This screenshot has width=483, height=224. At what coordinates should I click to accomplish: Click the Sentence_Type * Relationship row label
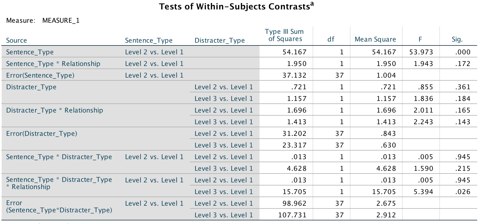53,64
